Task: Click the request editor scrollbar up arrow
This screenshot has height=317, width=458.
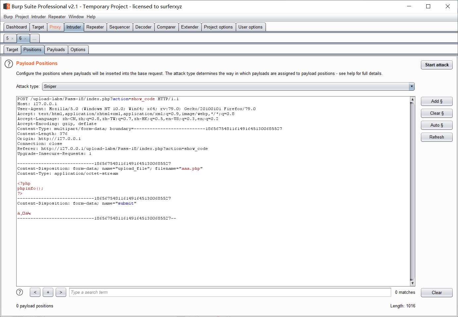Action: click(412, 99)
